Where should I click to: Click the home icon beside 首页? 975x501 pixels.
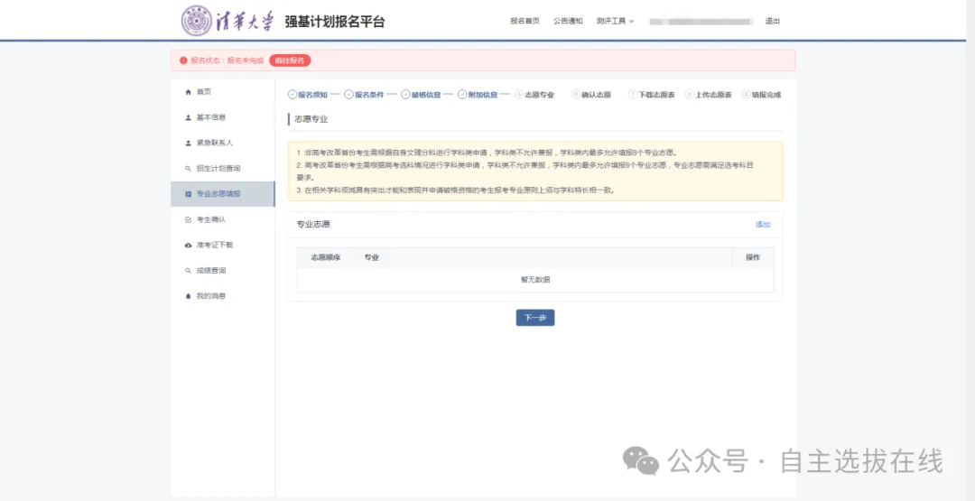point(188,92)
